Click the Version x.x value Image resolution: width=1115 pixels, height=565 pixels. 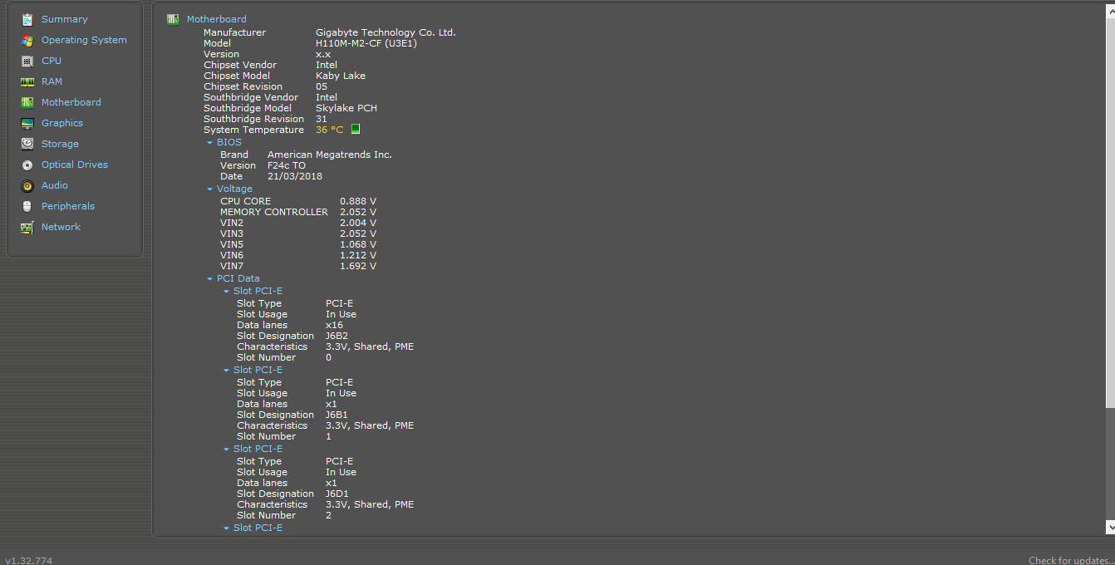click(x=323, y=54)
